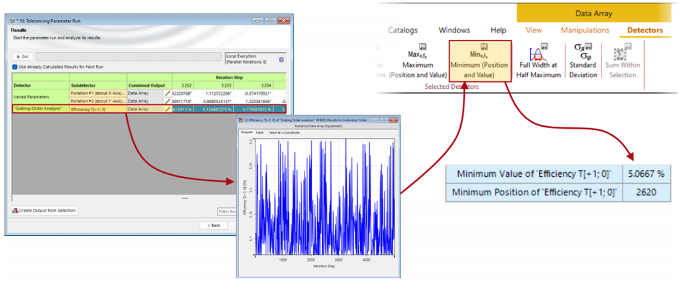
Task: Click the Rotation #1 (about X-Axis) subdetector cell
Action: [98, 92]
